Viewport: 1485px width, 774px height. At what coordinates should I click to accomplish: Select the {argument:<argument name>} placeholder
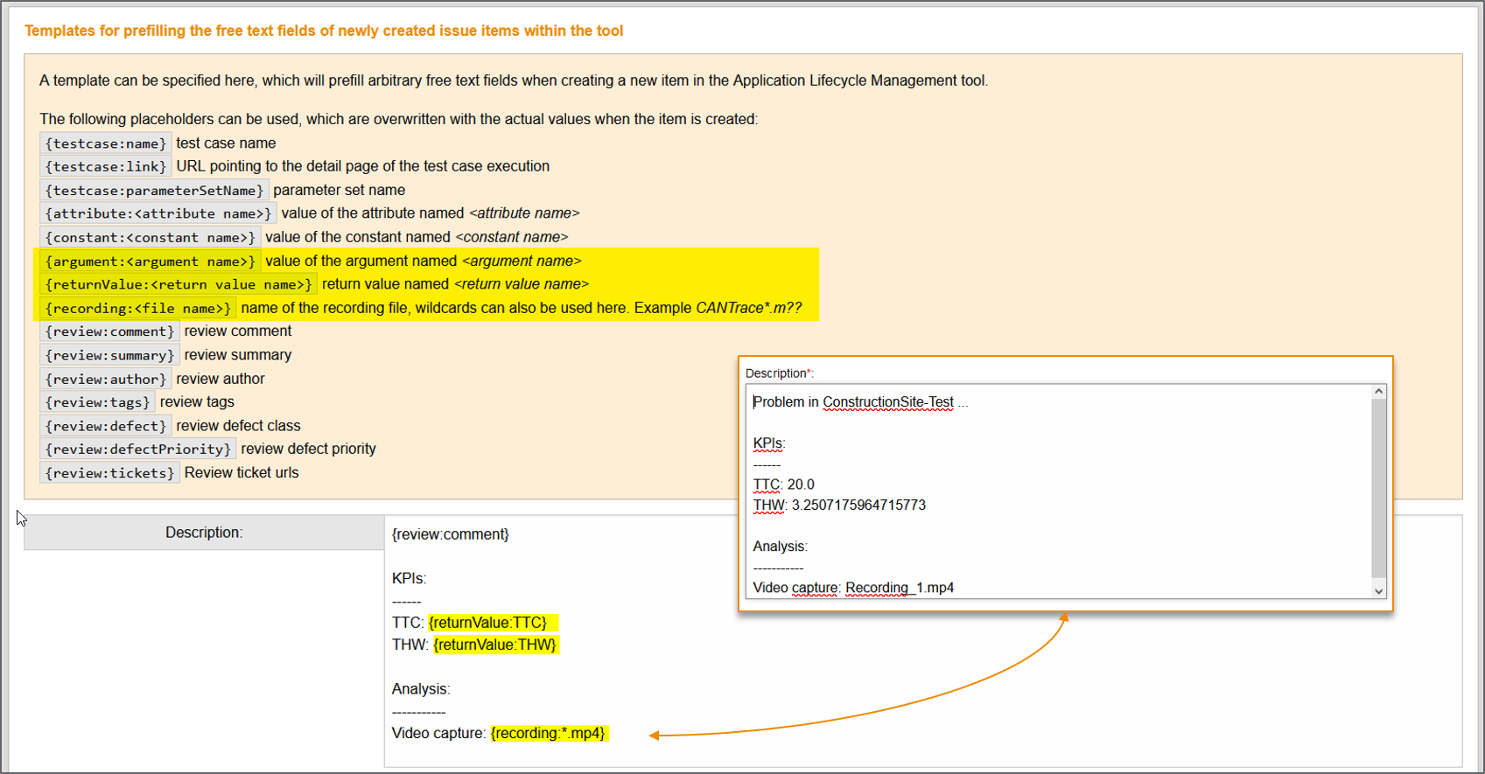coord(150,261)
